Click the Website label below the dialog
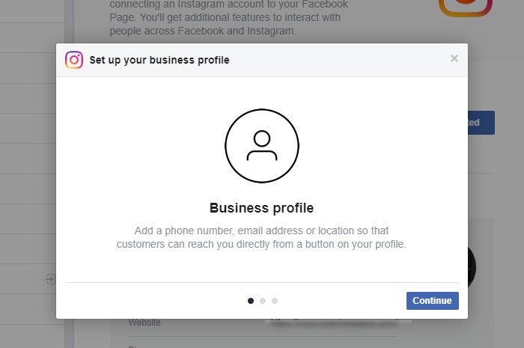 144,323
